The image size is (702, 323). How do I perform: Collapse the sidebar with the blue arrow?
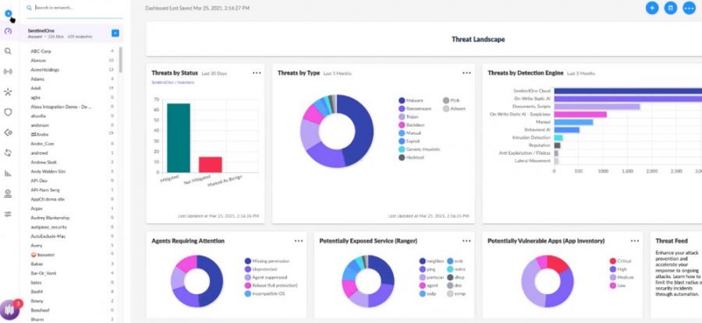(8, 13)
